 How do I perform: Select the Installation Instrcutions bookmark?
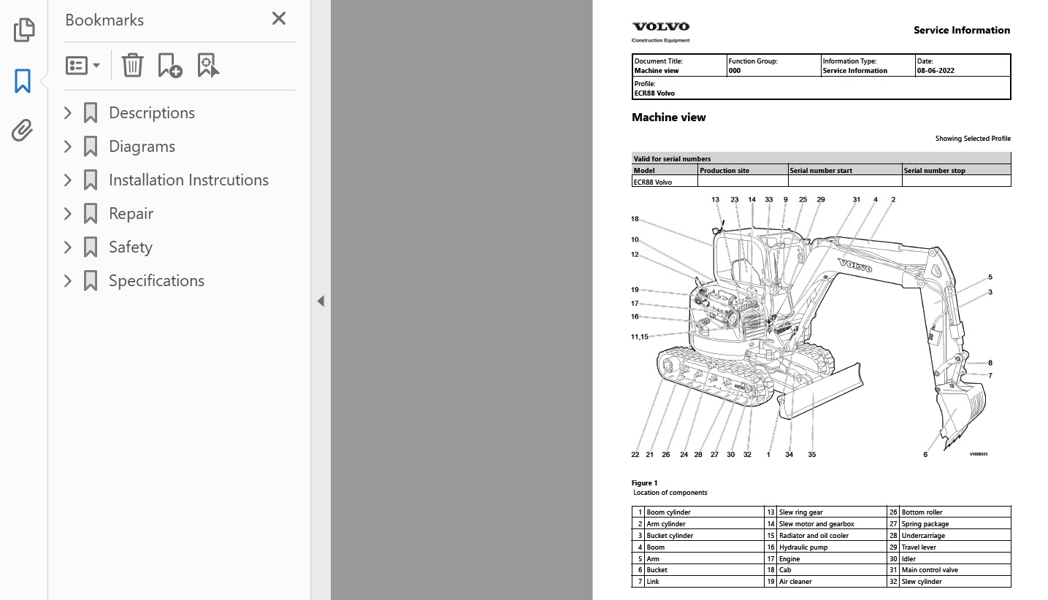pyautogui.click(x=188, y=180)
